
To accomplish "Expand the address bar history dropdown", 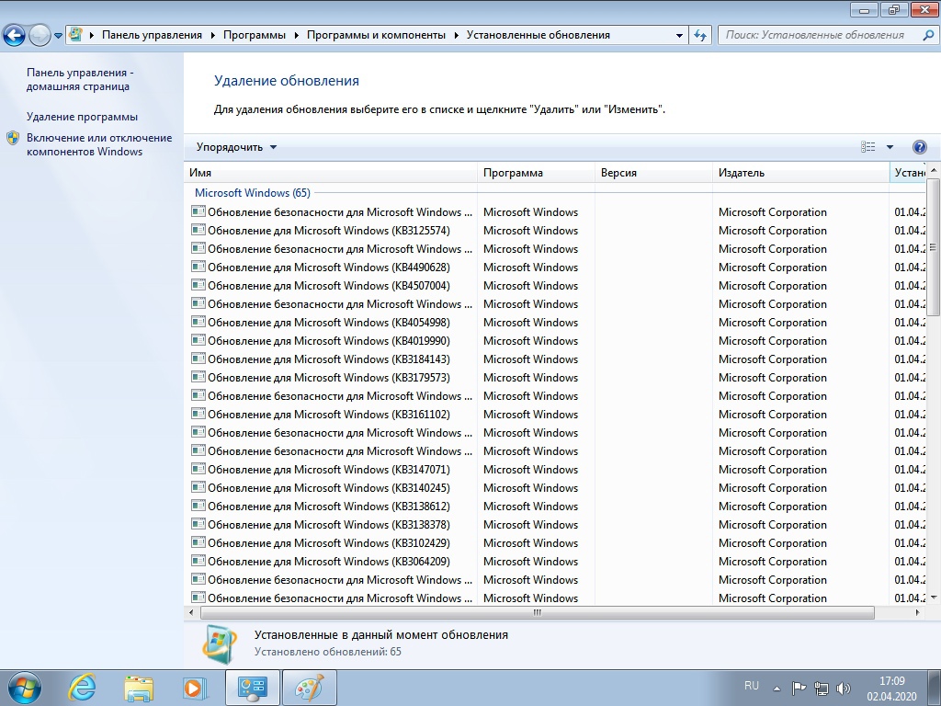I will pyautogui.click(x=679, y=35).
